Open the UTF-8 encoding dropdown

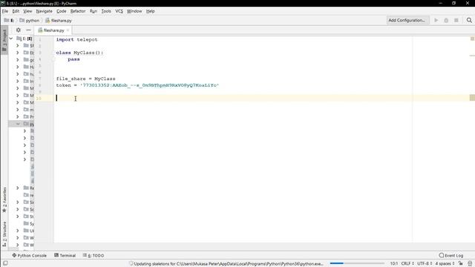tap(425, 264)
